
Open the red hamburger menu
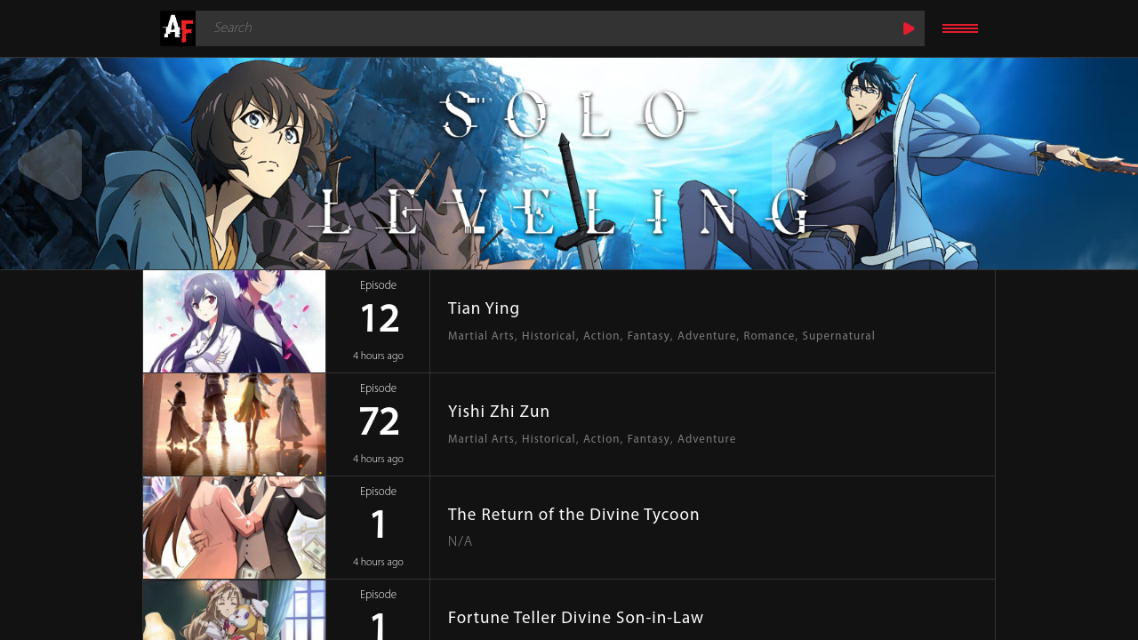(960, 28)
